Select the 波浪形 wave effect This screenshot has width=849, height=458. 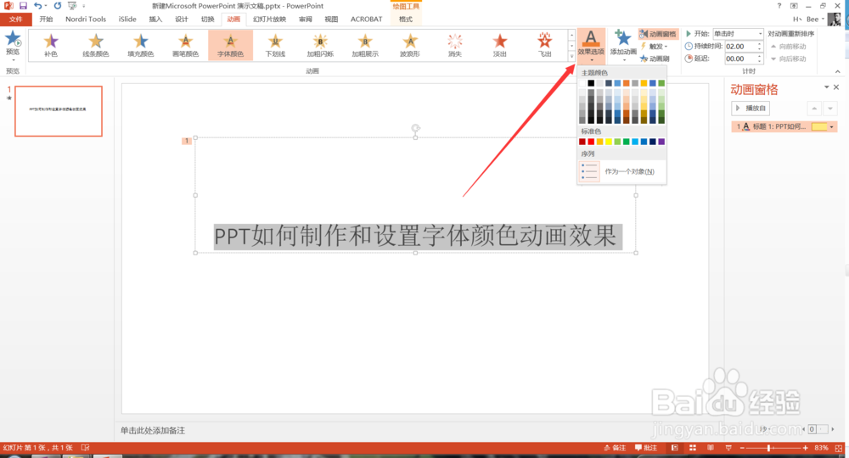[x=410, y=44]
